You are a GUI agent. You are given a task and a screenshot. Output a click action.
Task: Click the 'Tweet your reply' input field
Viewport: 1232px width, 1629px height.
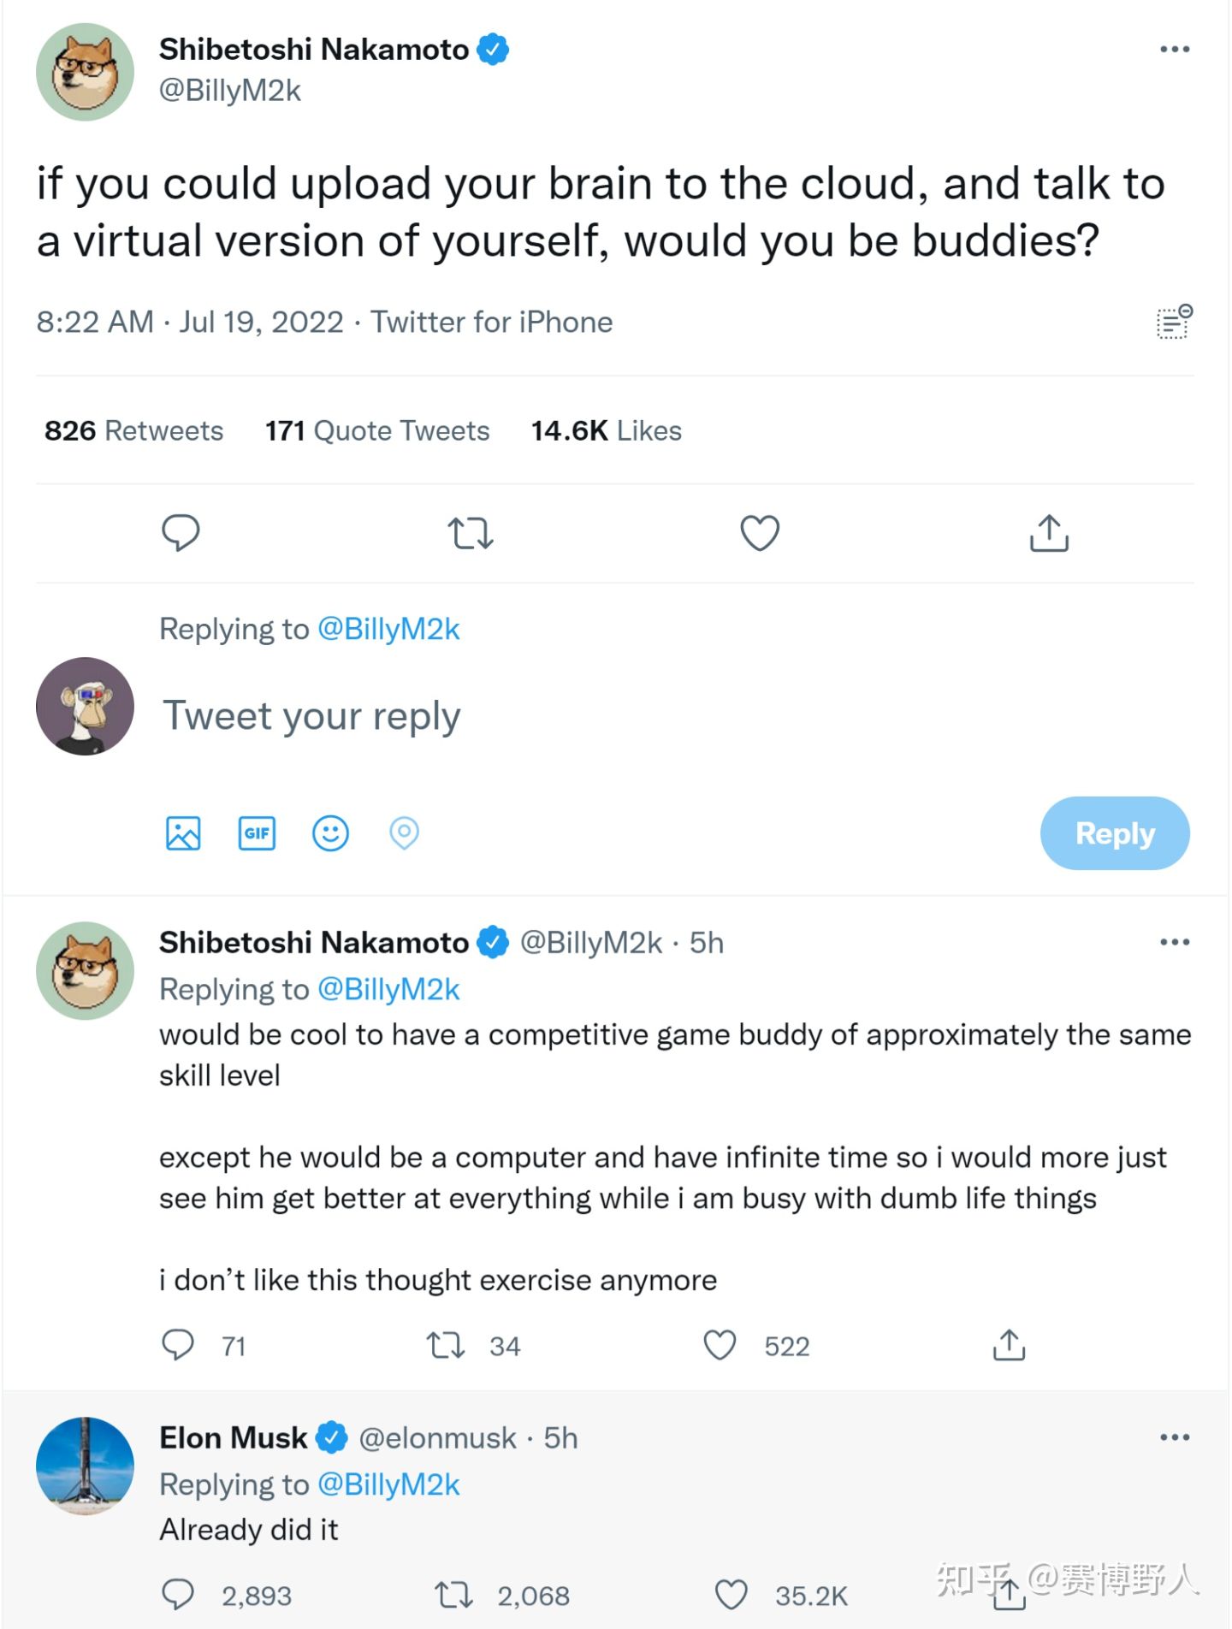coord(513,716)
